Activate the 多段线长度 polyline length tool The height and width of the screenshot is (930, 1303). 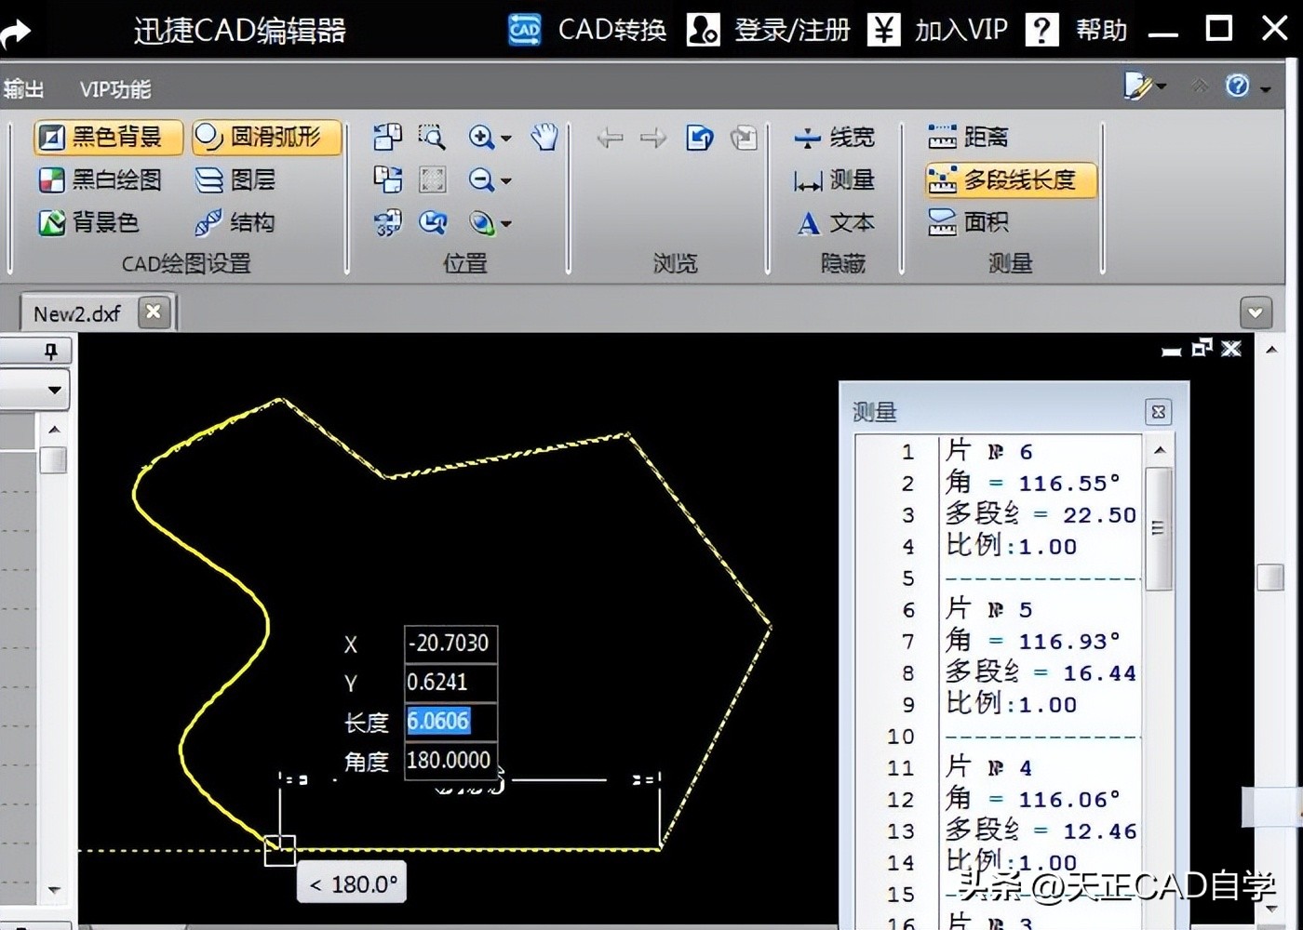tap(1011, 179)
